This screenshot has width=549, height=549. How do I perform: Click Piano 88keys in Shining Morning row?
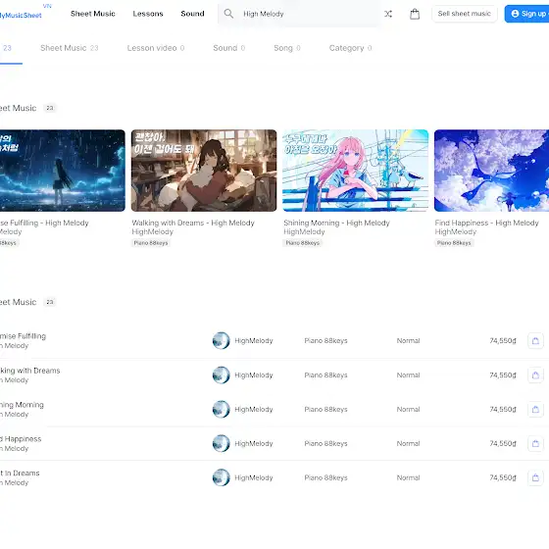coord(325,410)
